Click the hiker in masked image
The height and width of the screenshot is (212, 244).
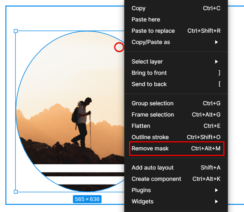tap(83, 120)
